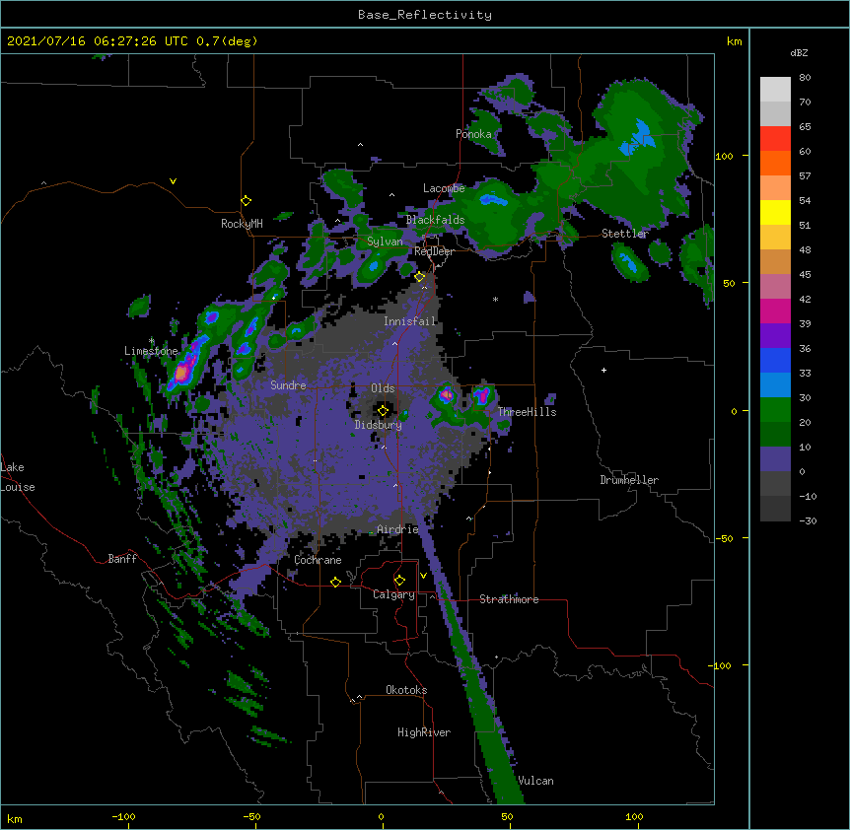Select the radar site diamond above Didsbury
This screenshot has height=830, width=850.
pyautogui.click(x=383, y=411)
